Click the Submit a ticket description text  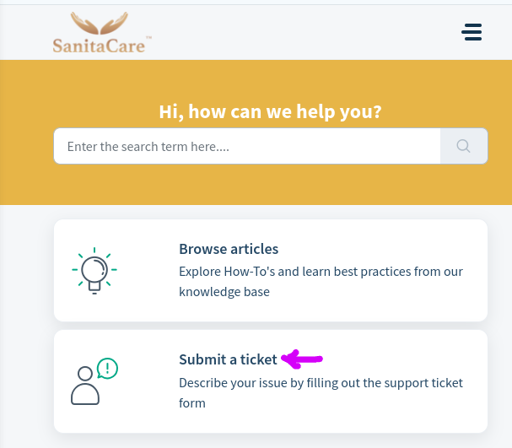(x=321, y=392)
